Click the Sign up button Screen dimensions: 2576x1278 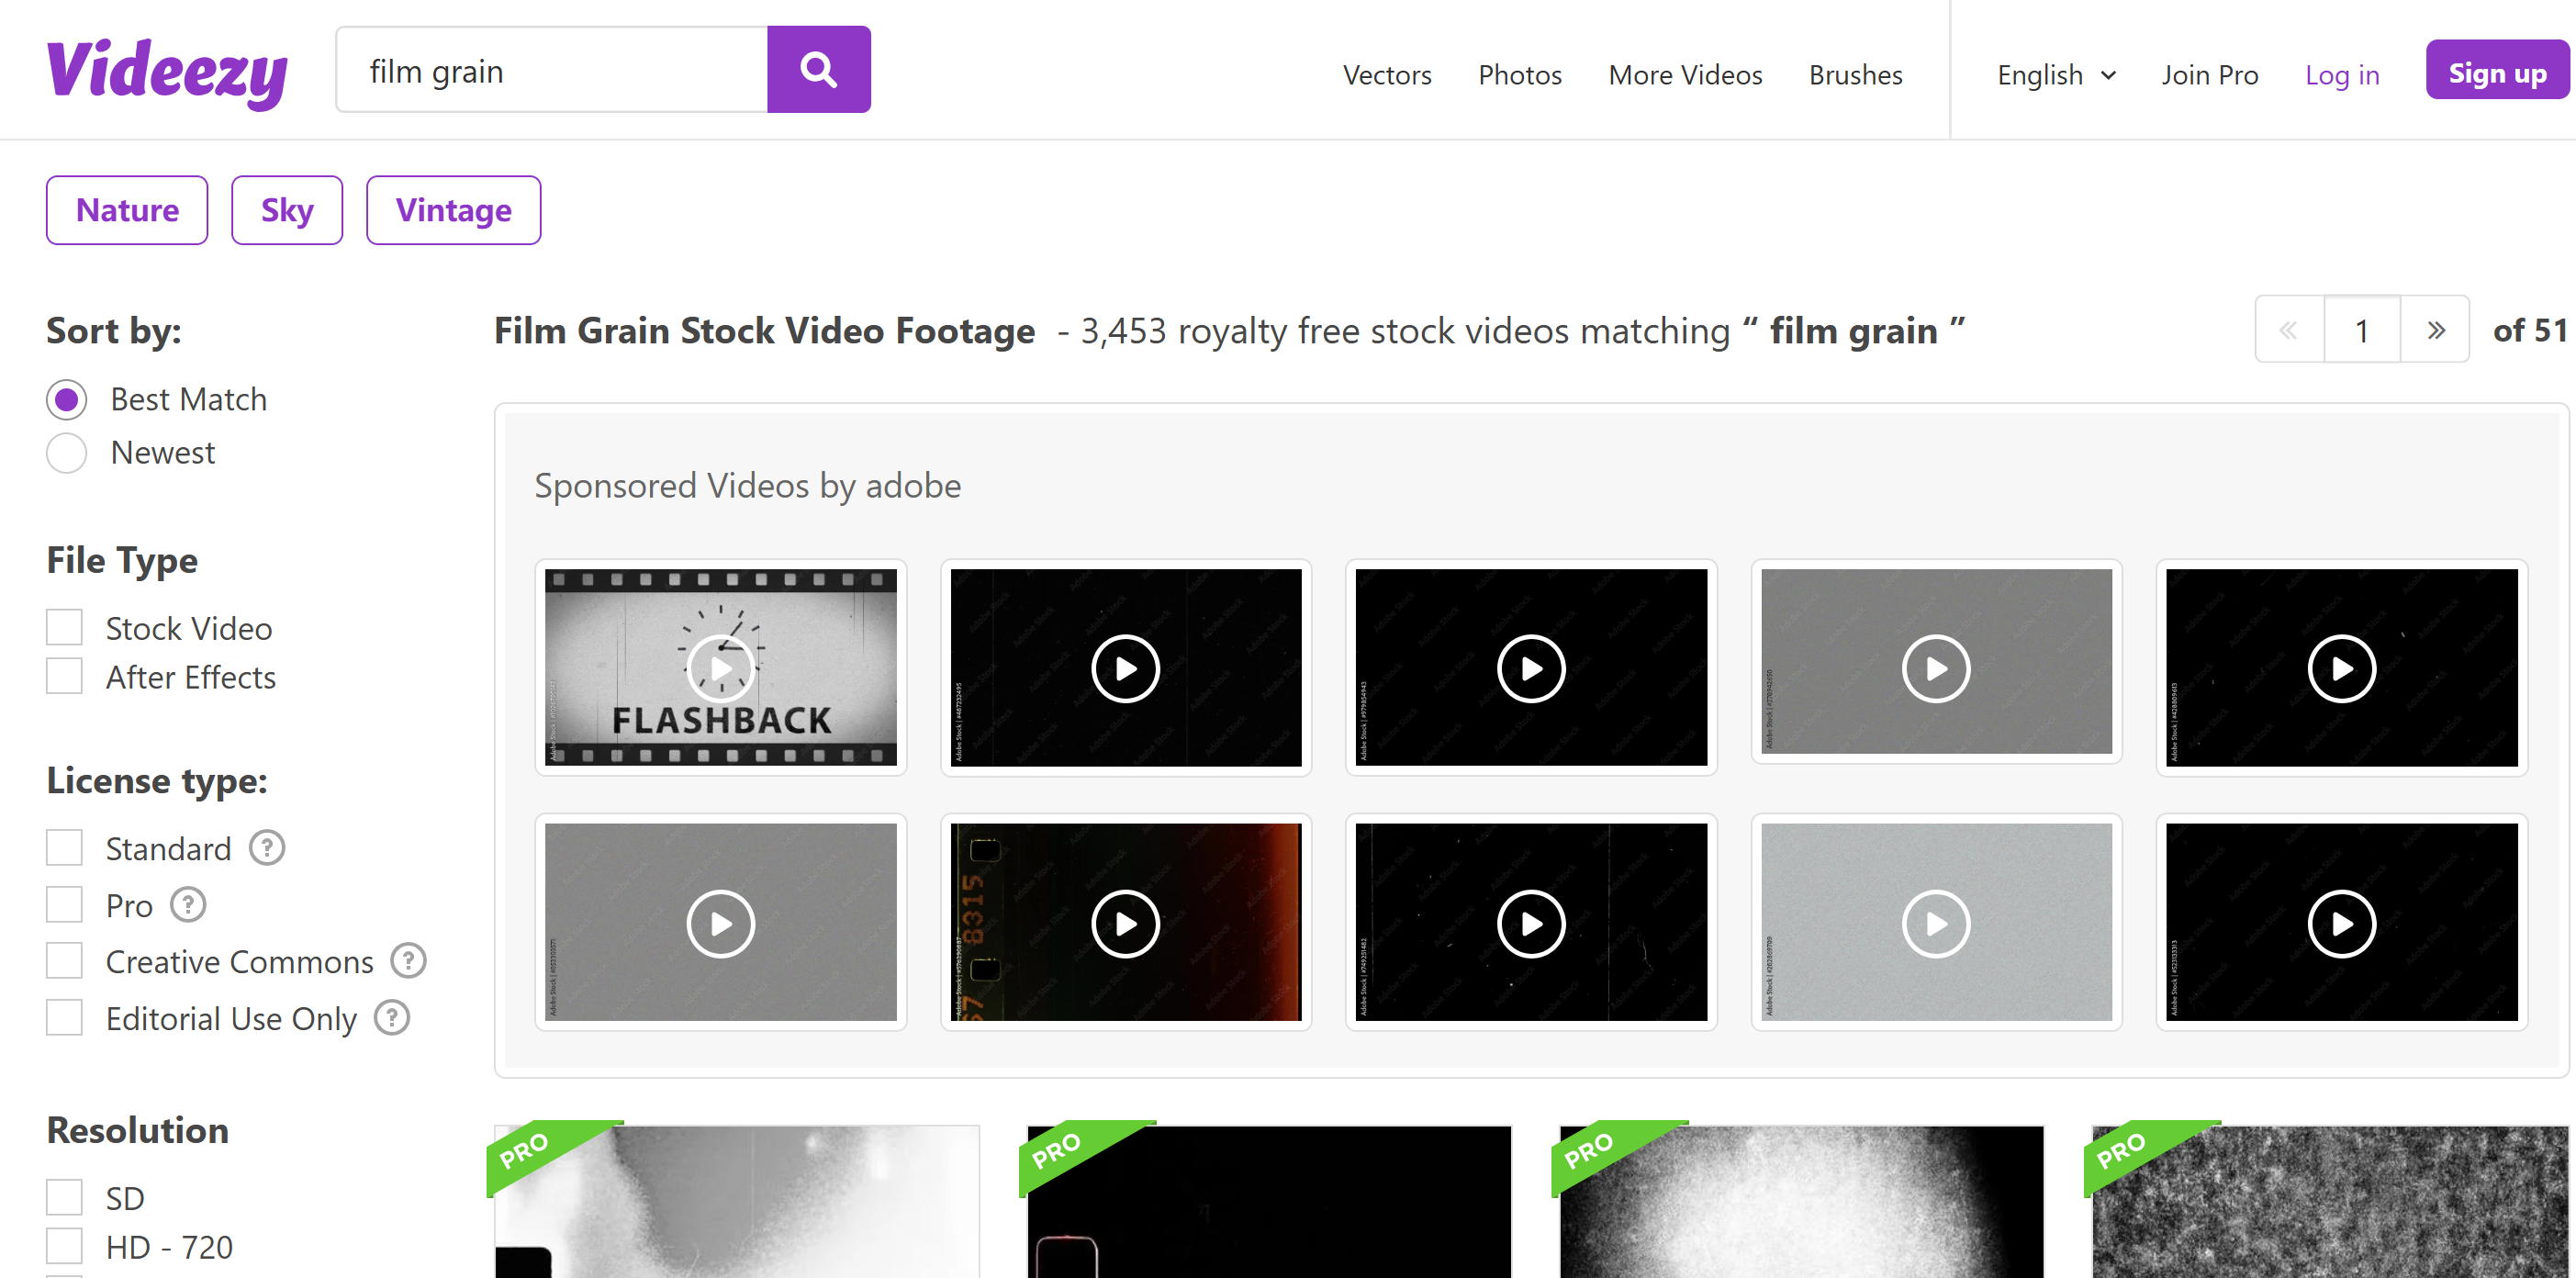click(2496, 72)
